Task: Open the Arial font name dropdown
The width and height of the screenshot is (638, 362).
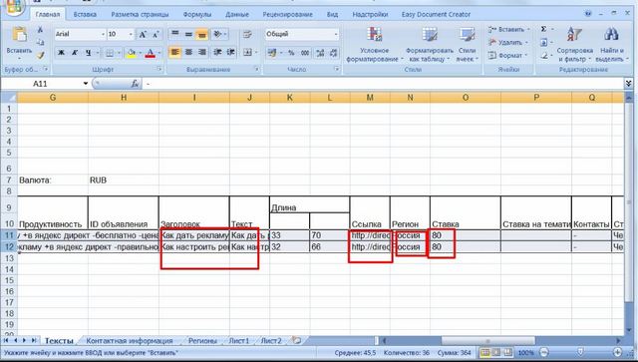Action: click(x=103, y=34)
